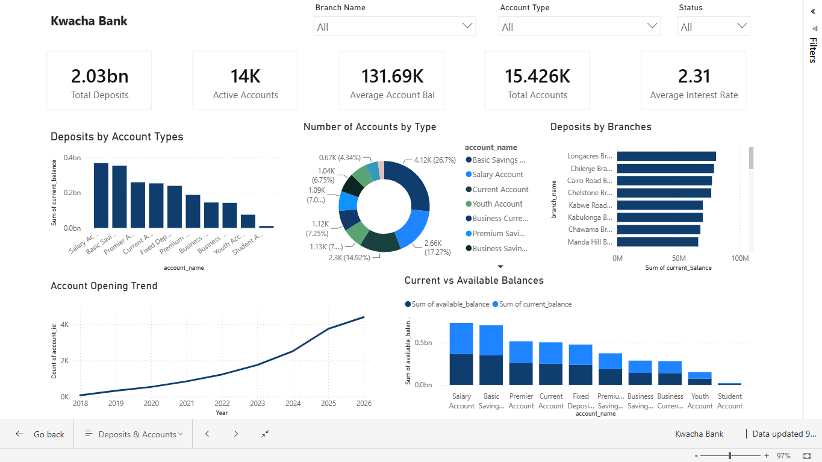Screen dimensions: 822x462
Task: Click the Salary Account stacked bar
Action: [x=461, y=354]
